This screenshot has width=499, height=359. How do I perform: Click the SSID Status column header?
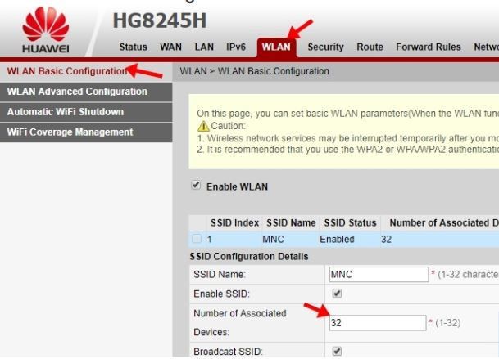pos(350,222)
